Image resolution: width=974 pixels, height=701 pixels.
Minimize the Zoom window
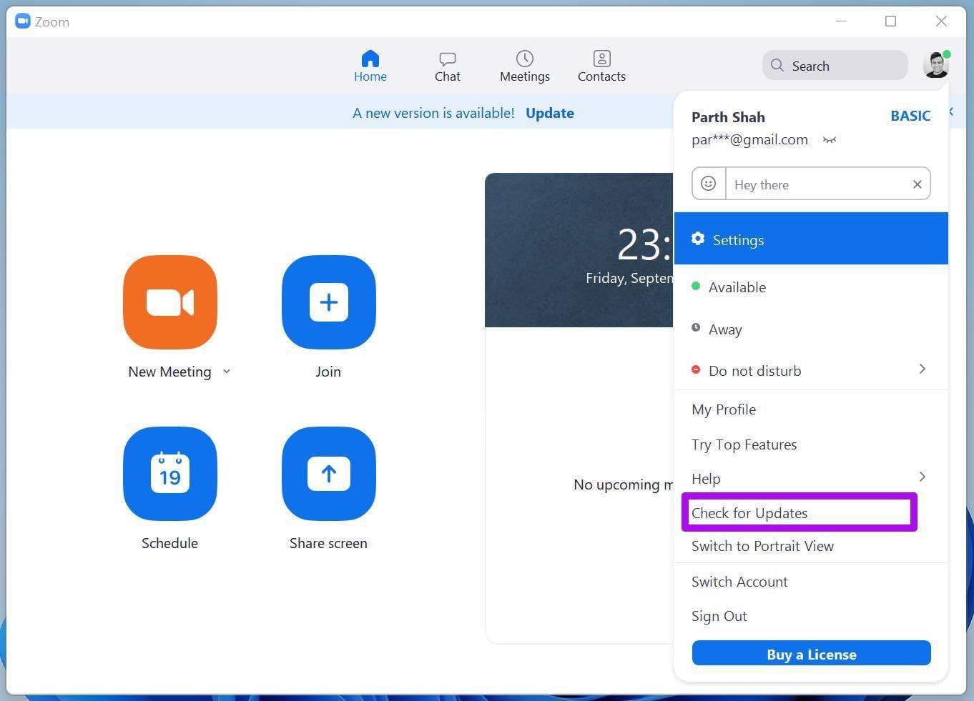pos(841,21)
